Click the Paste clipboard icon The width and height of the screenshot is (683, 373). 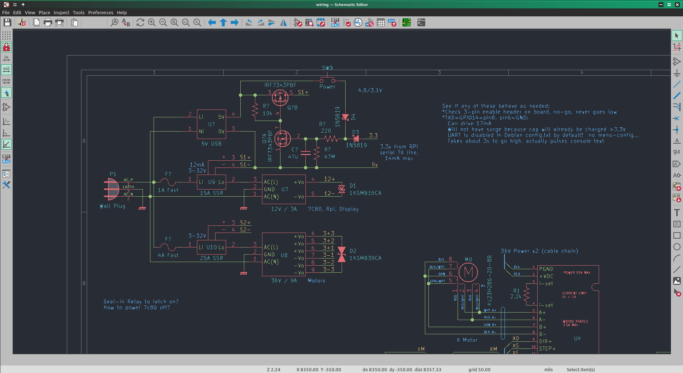click(74, 23)
